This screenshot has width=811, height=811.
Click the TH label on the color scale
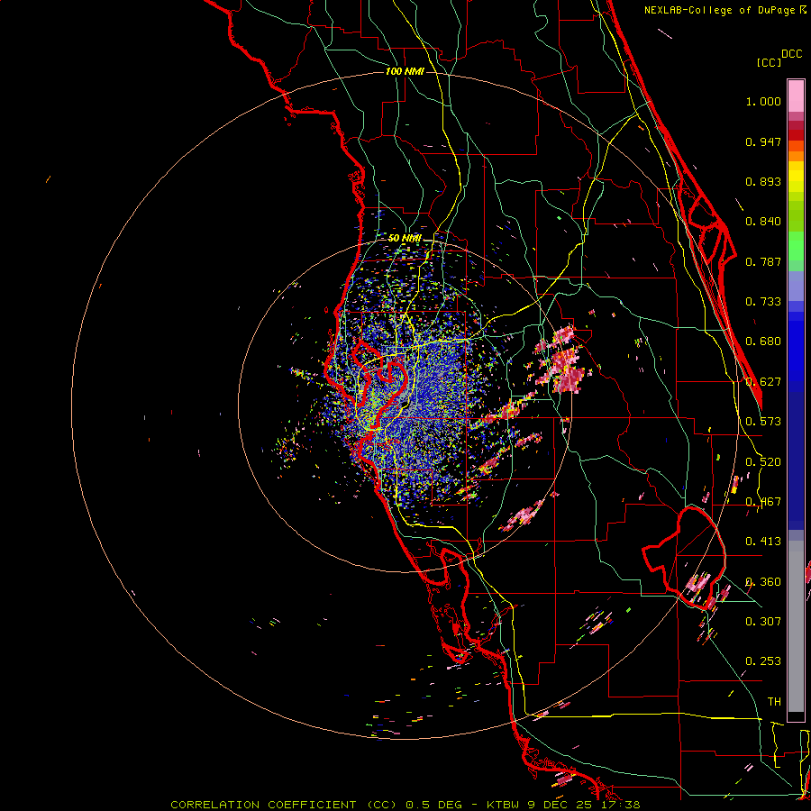point(774,701)
